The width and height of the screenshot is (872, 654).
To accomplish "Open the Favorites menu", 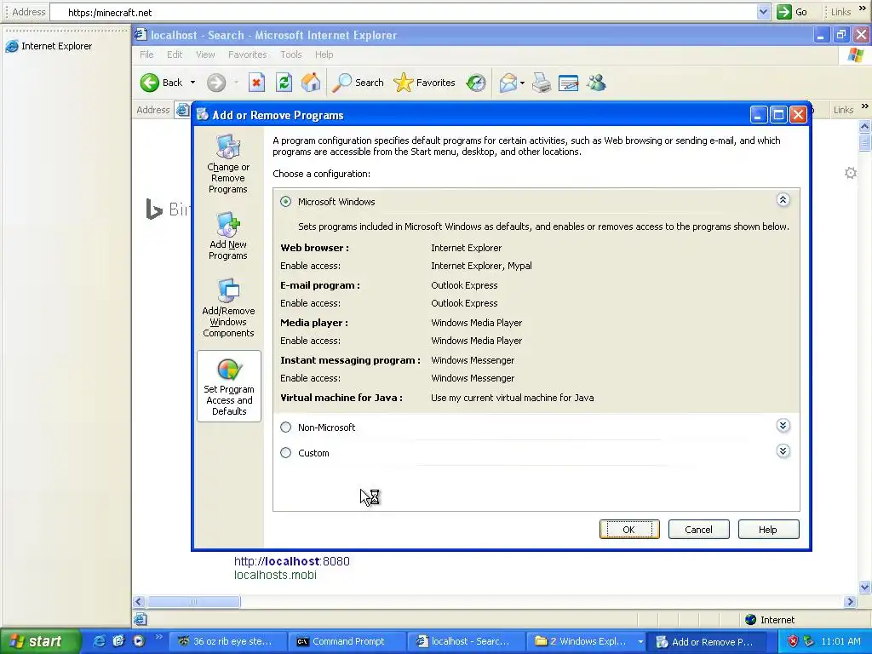I will (x=248, y=54).
